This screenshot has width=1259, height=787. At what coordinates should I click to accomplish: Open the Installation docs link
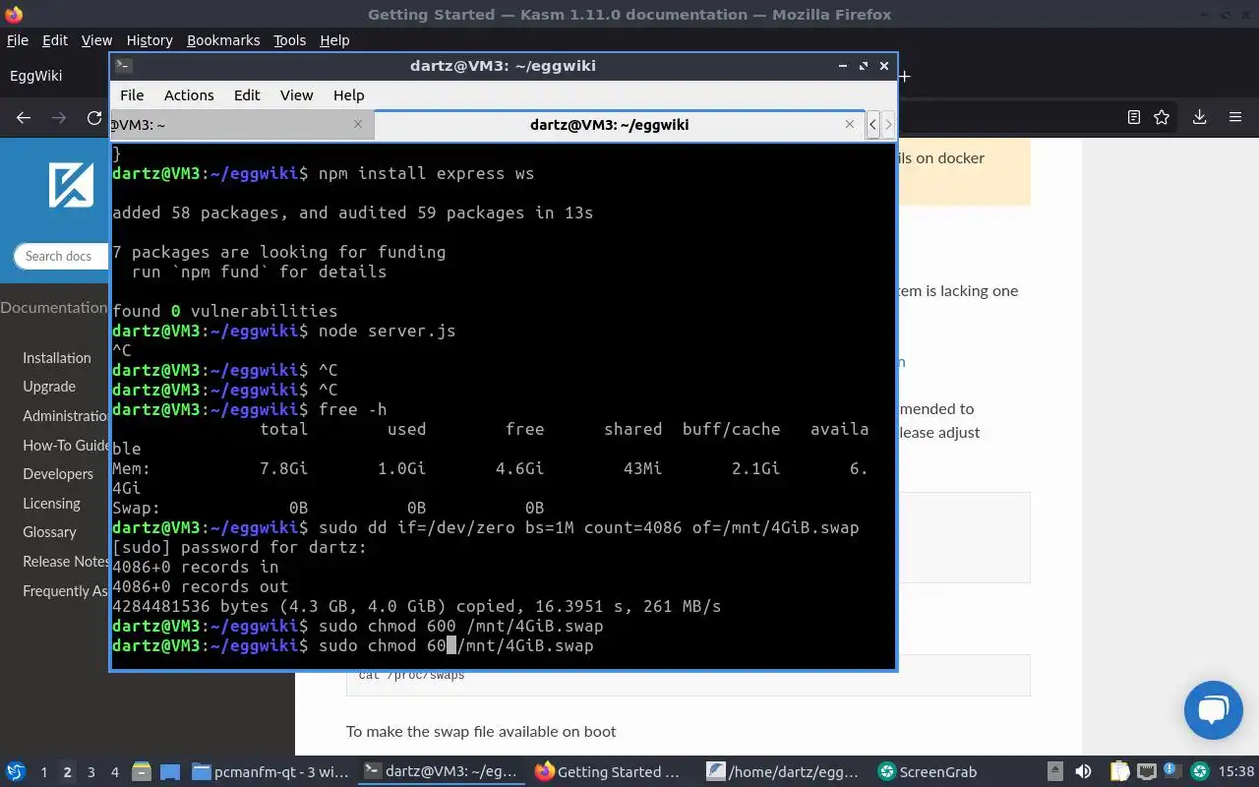click(57, 358)
